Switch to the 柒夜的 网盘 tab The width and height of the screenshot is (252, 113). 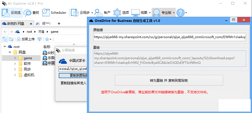tap(16, 24)
